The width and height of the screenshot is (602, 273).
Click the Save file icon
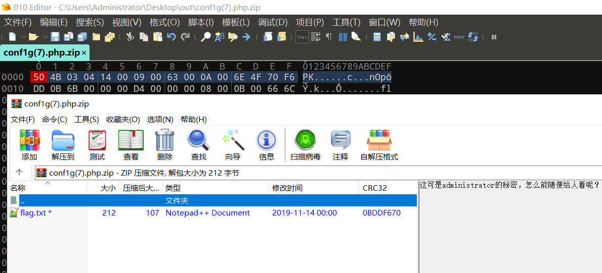(55, 37)
